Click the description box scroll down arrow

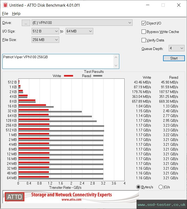pos(116,65)
